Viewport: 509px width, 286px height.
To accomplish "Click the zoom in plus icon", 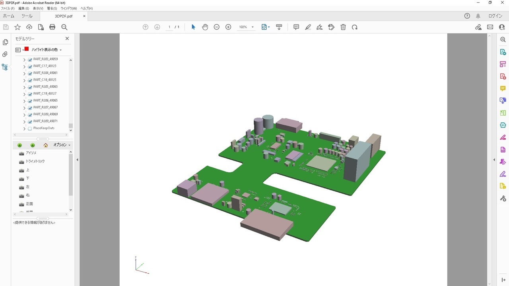I will click(228, 27).
